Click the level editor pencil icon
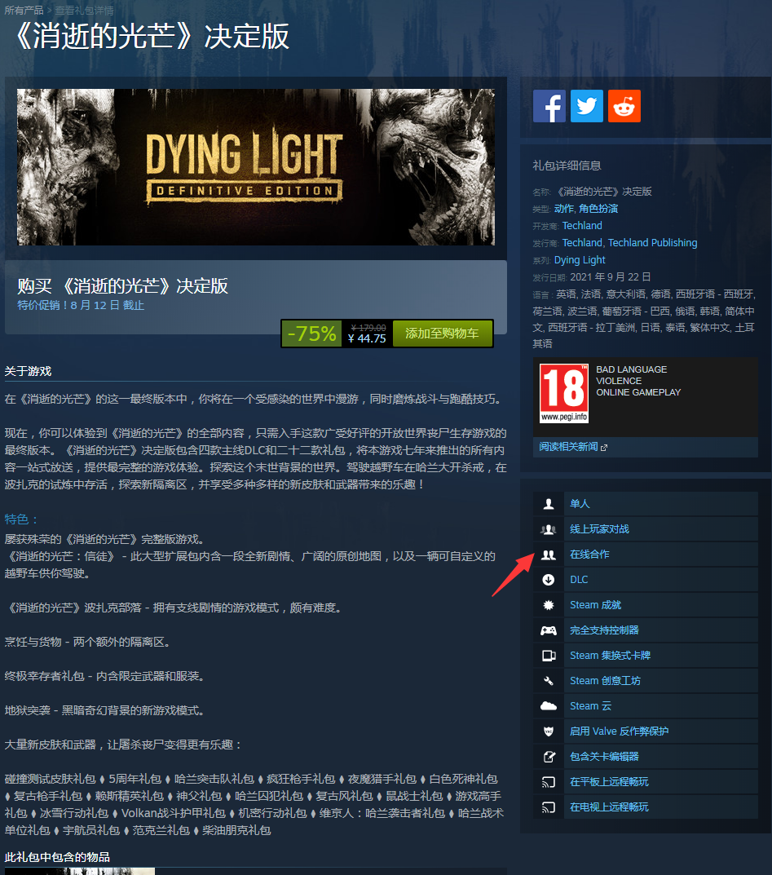 (x=549, y=757)
